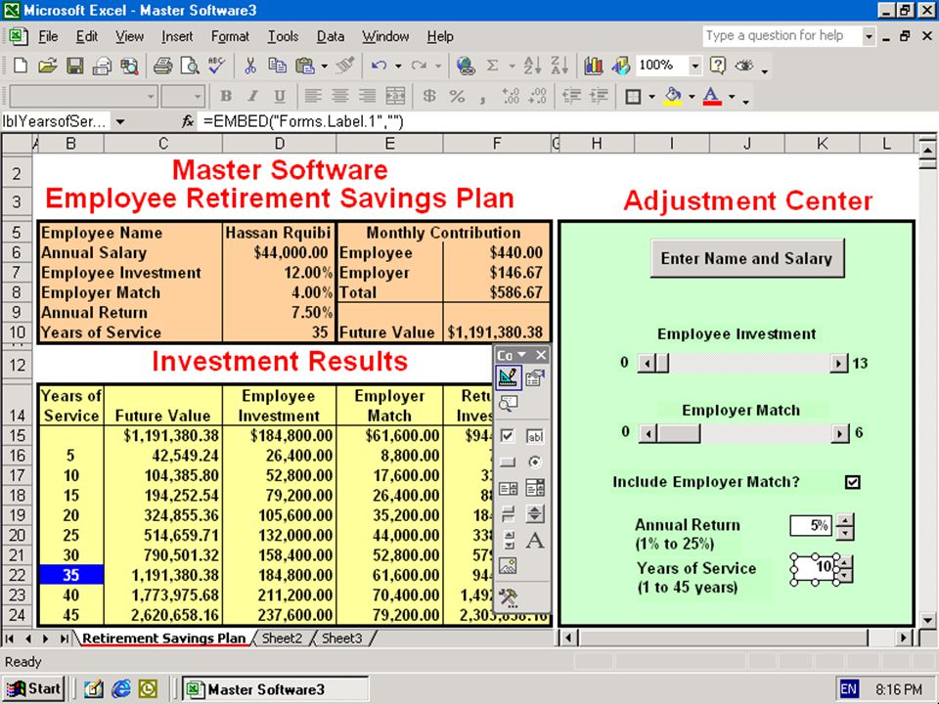Open Print Preview from the toolbar
939x704 pixels.
coord(190,66)
